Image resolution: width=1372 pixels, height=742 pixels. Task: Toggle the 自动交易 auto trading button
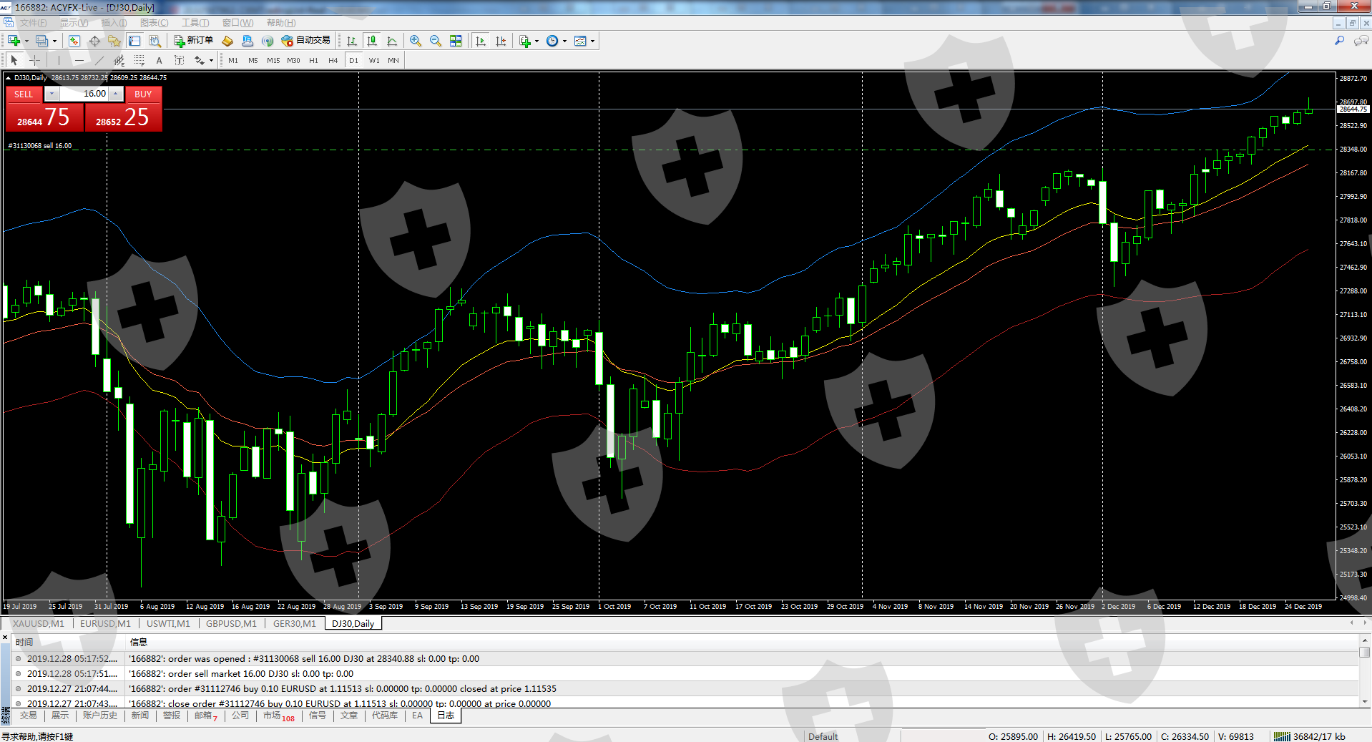pos(306,41)
